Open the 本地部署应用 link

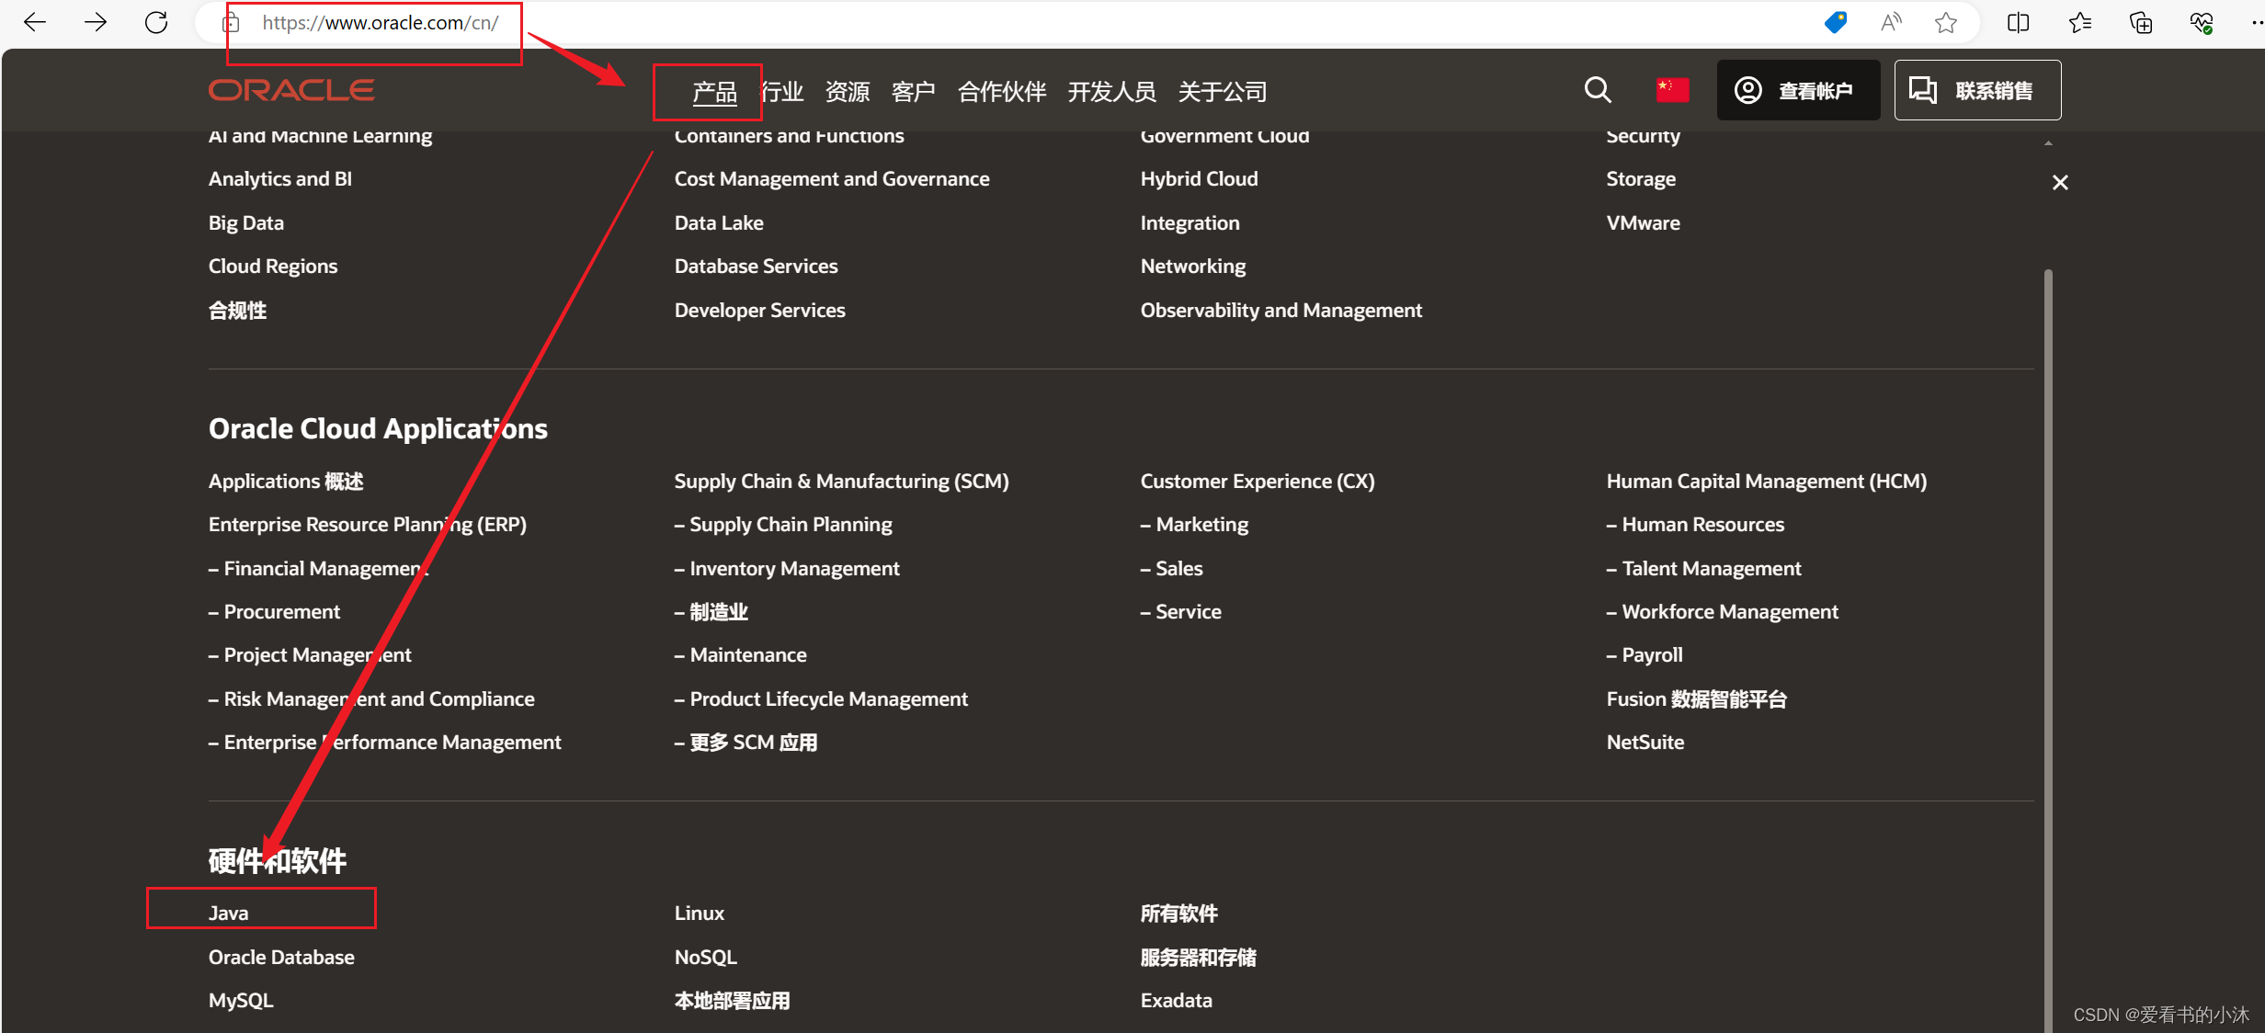click(733, 1000)
